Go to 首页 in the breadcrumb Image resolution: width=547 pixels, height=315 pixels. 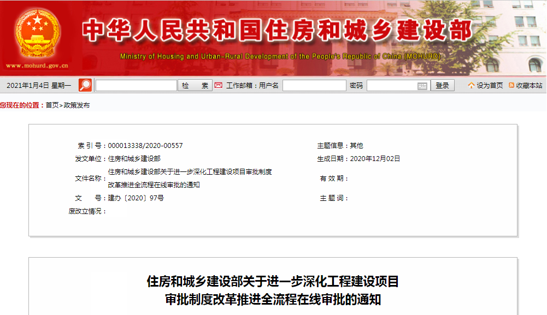click(x=52, y=105)
